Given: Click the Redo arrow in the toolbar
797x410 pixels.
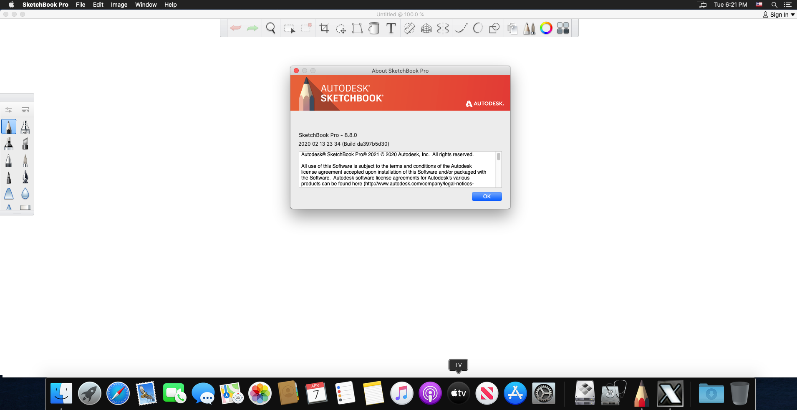Looking at the screenshot, I should click(x=252, y=28).
